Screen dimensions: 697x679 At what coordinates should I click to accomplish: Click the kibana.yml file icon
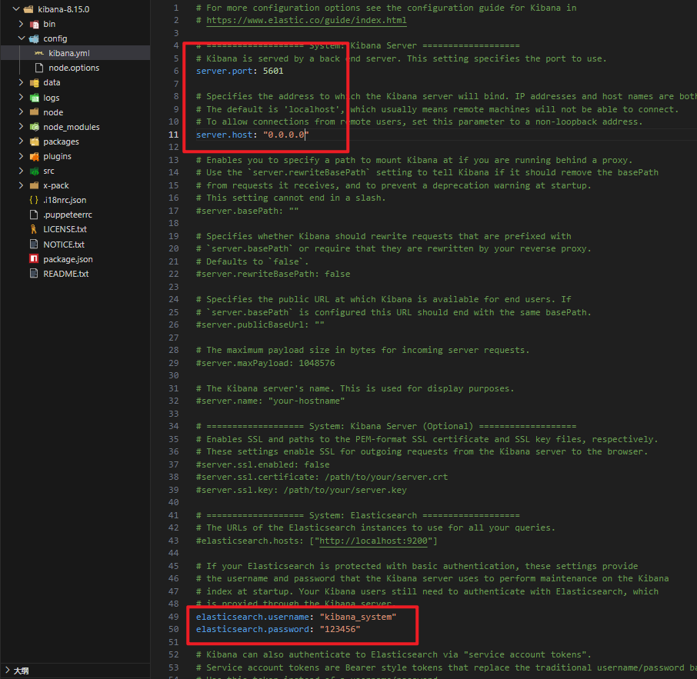(39, 53)
